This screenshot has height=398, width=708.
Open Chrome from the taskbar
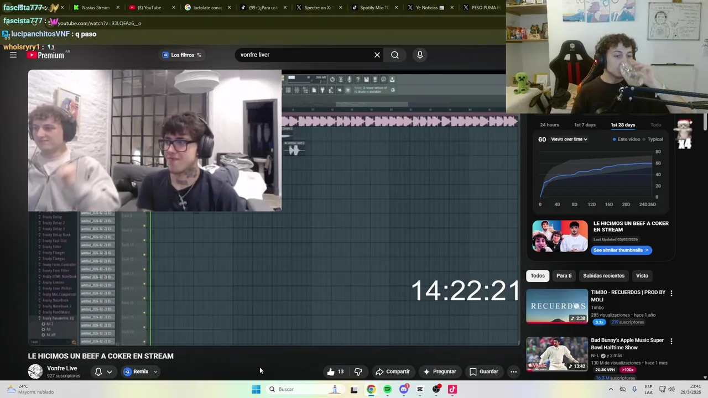click(x=371, y=389)
